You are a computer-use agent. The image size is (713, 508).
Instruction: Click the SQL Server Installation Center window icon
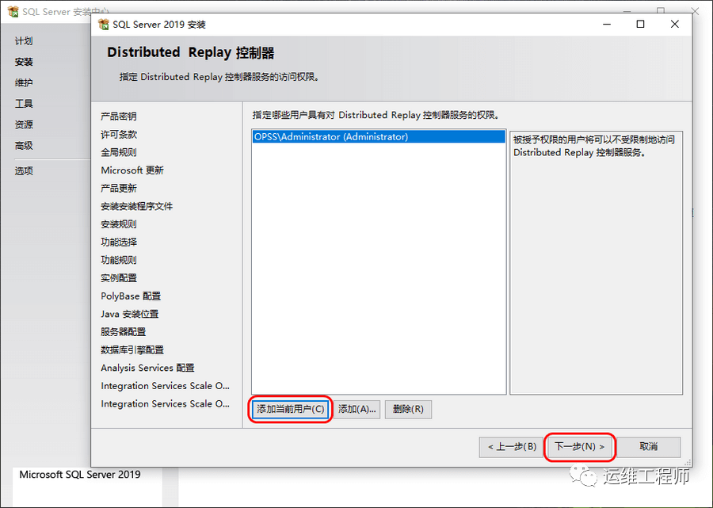pos(13,11)
